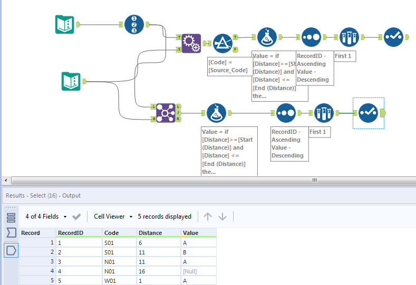This screenshot has width=416, height=285.
Task: Select the Distance cell '16'
Action: pyautogui.click(x=159, y=271)
